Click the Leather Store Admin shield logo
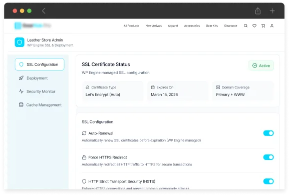290x196 pixels. point(20,42)
